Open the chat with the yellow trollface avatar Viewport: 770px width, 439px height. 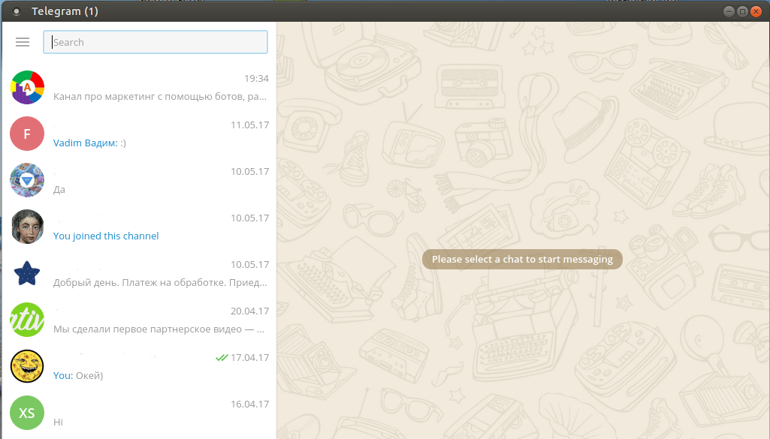tap(27, 366)
